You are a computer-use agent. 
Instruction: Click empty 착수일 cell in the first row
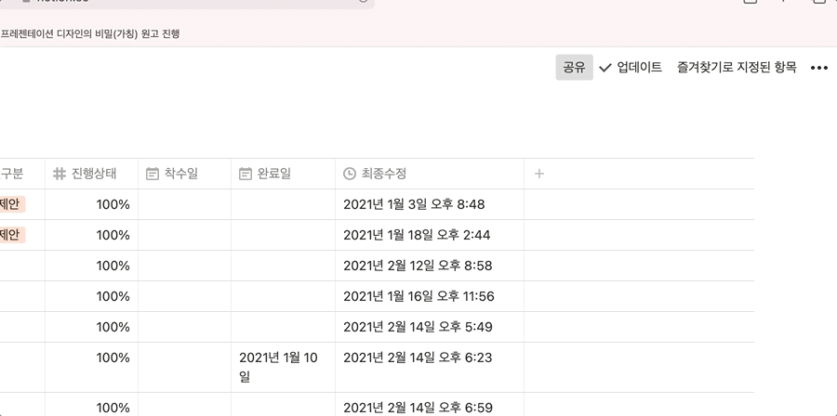(x=184, y=204)
